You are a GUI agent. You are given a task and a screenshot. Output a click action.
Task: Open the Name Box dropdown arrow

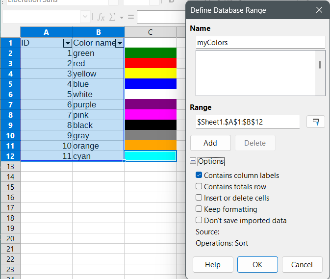tap(85, 17)
